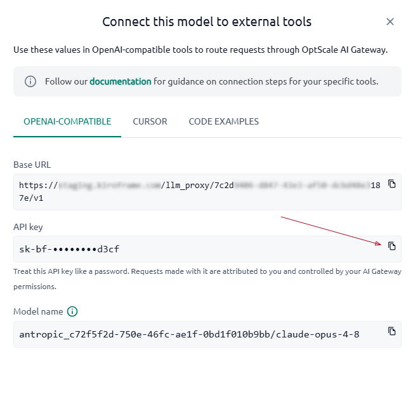Screen dimensions: 413x394
Task: Click the 'Base URL' label
Action: pos(32,165)
